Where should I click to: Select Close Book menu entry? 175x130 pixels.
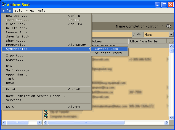point(46,24)
